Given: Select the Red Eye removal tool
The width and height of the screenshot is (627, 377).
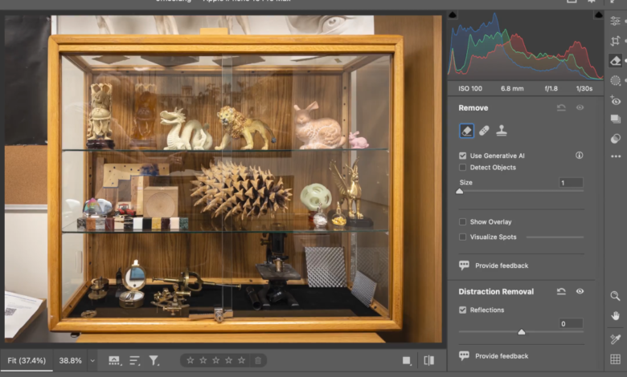Looking at the screenshot, I should 616,100.
